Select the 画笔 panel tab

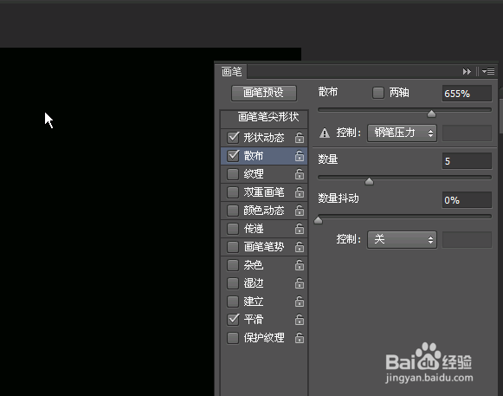pos(232,71)
